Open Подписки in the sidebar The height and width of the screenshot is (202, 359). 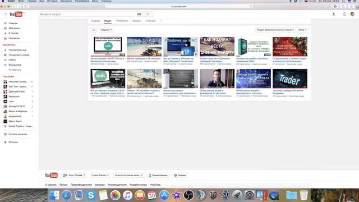[x=14, y=38]
